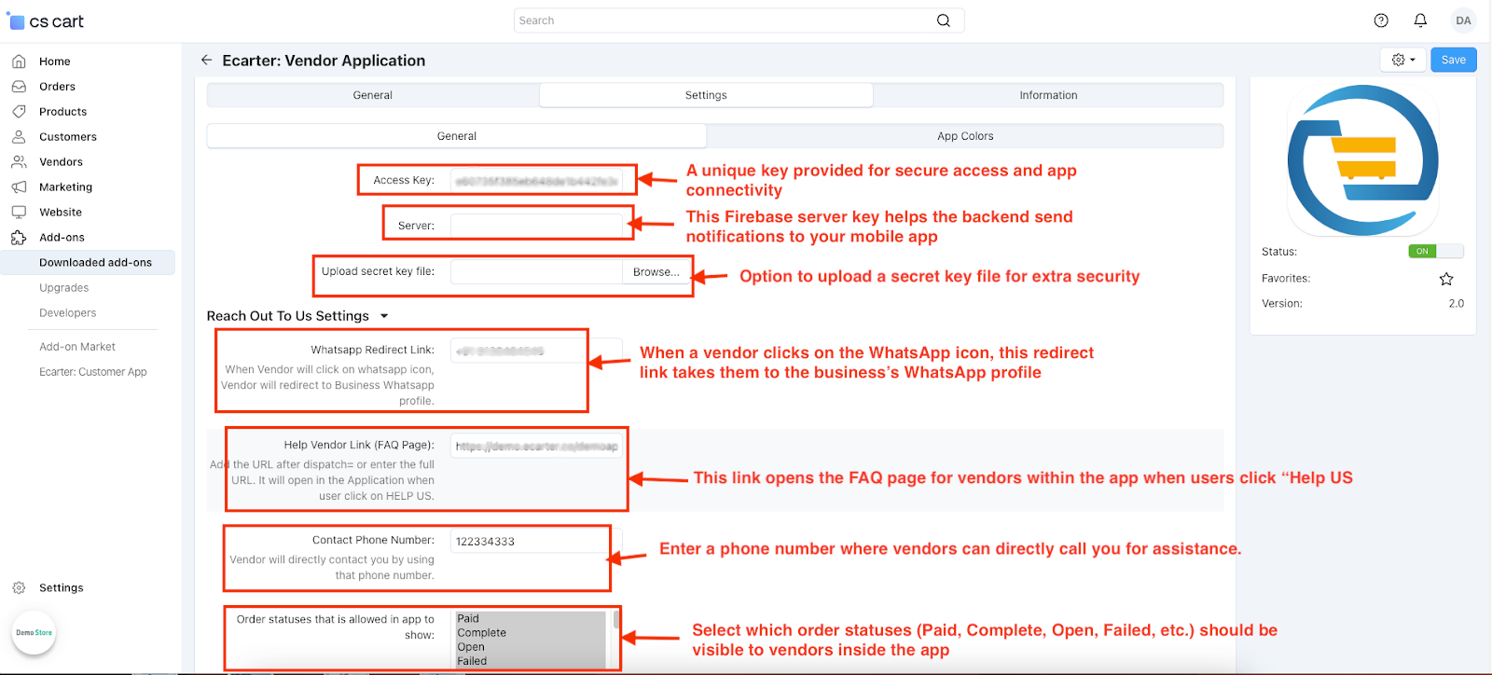The image size is (1492, 675).
Task: Open the notifications bell
Action: point(1420,21)
